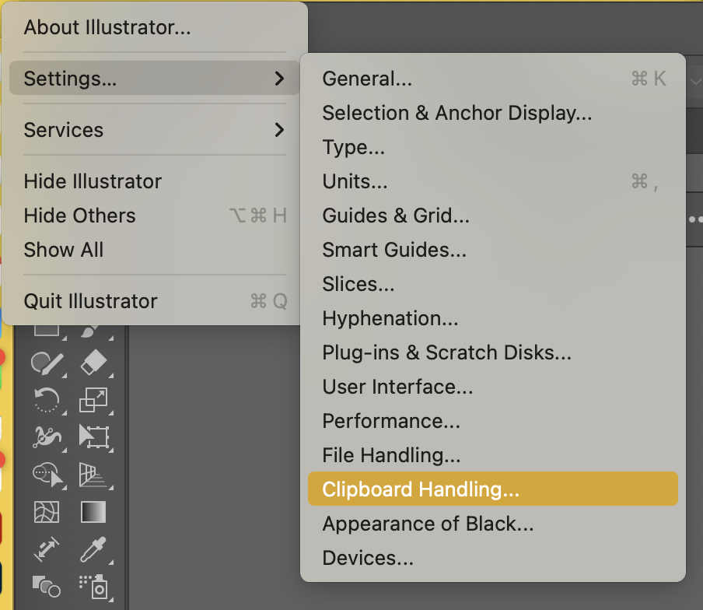Viewport: 703px width, 610px height.
Task: Select the Dimension measure tool
Action: 47,549
